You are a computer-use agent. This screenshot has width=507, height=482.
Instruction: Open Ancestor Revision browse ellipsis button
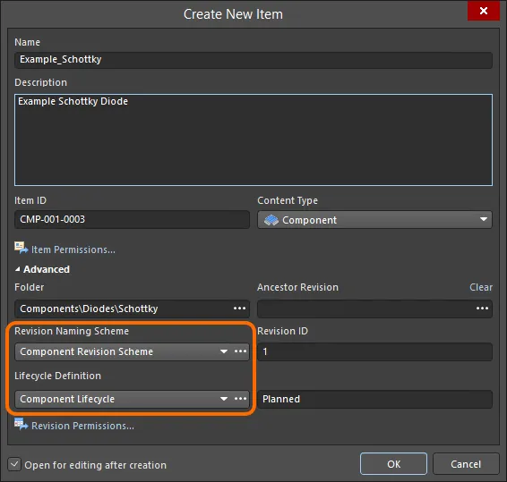click(482, 309)
